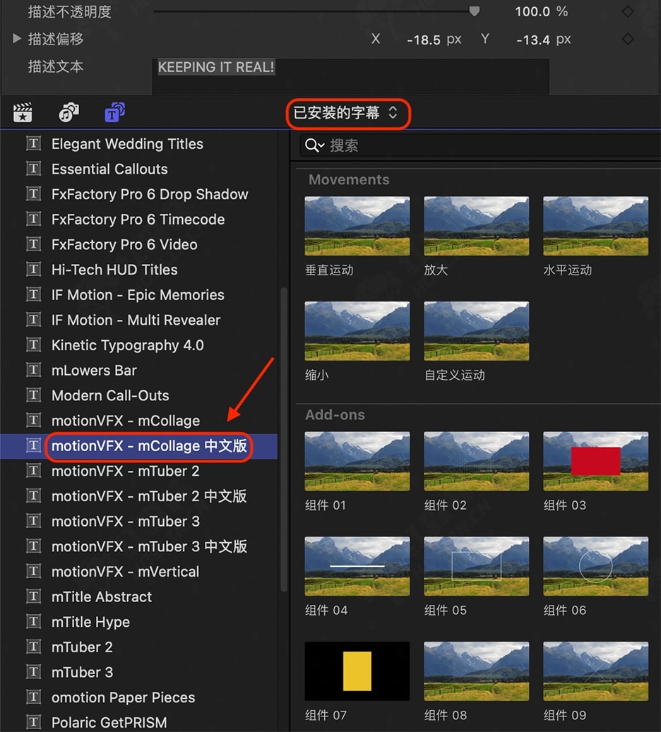Click the title icon beside mTitle Hype
The height and width of the screenshot is (732, 661).
34,622
